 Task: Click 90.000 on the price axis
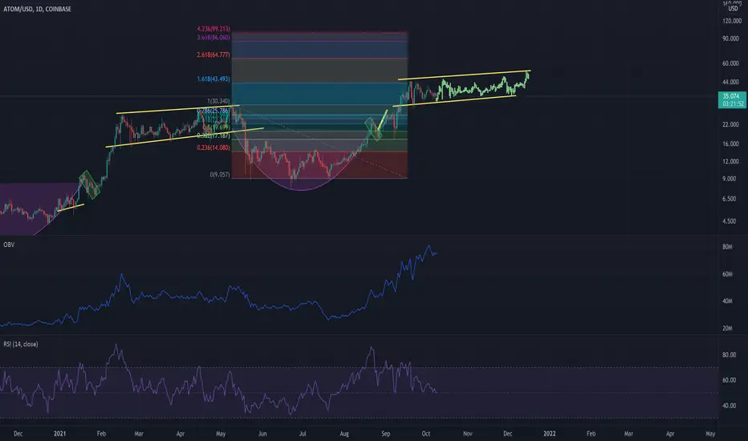(731, 38)
